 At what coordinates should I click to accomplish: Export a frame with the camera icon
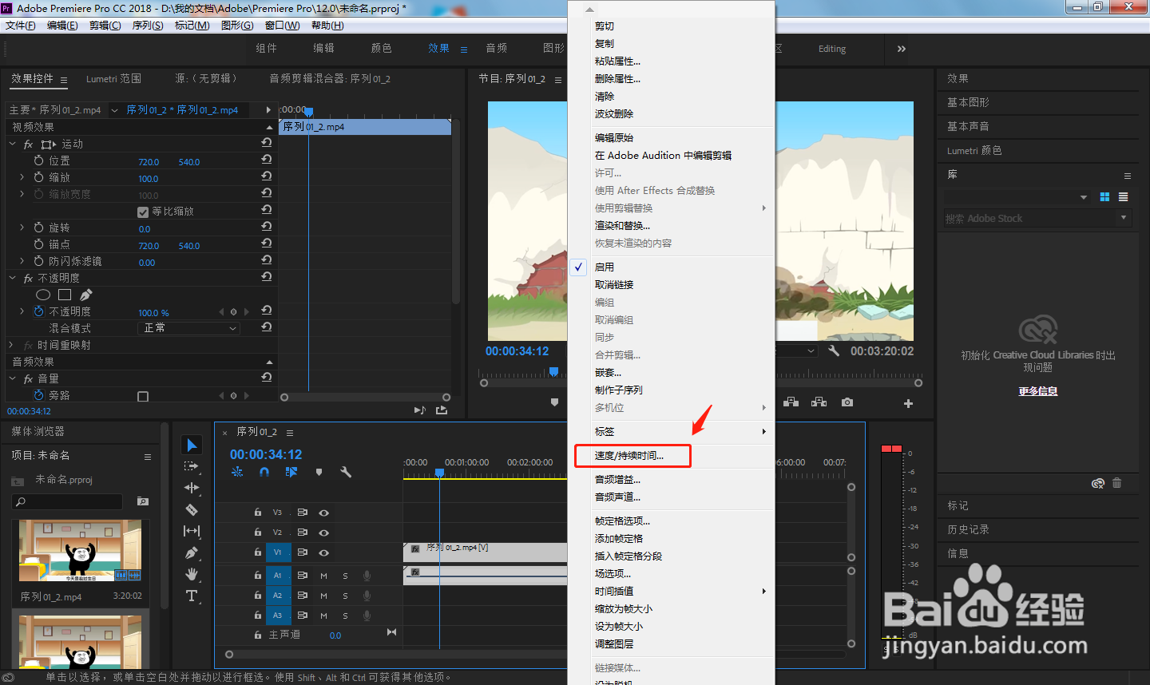(x=847, y=402)
